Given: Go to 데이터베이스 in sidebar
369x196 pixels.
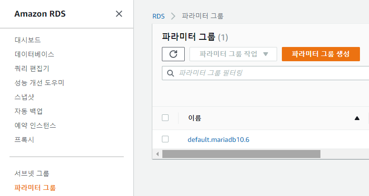Looking at the screenshot, I should pyautogui.click(x=34, y=54).
